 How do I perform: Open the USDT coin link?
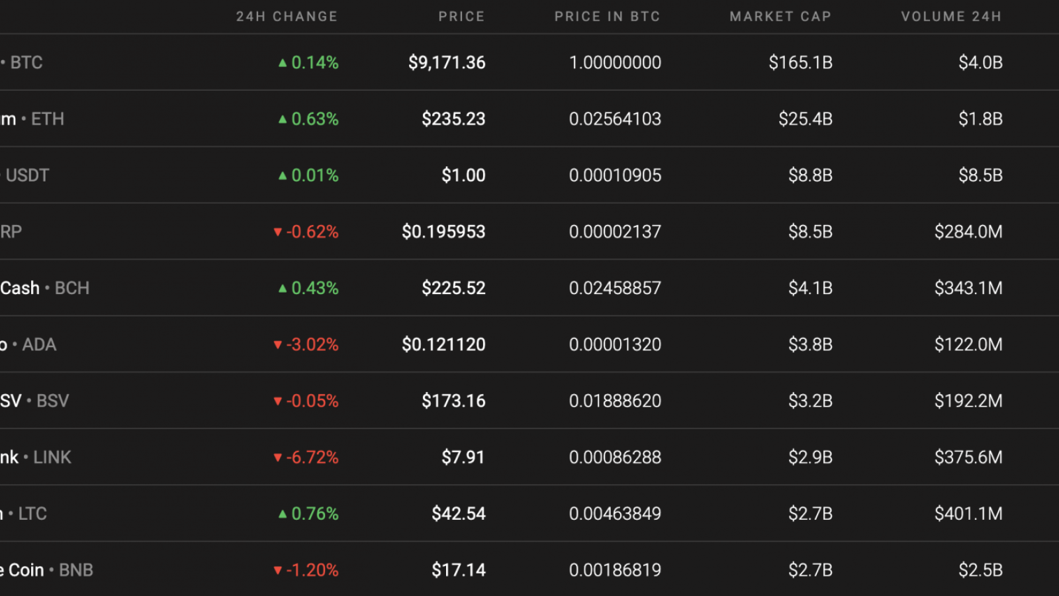pyautogui.click(x=27, y=175)
